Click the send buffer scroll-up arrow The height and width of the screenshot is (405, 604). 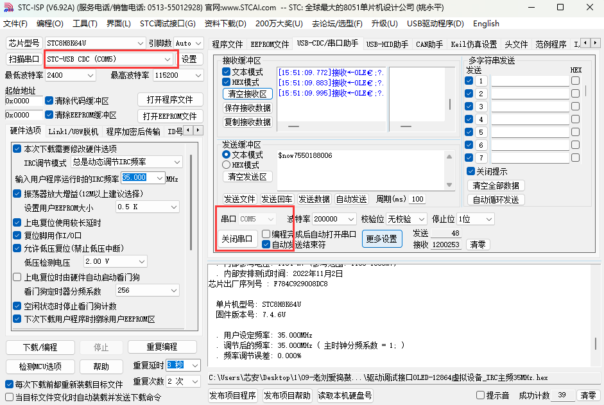pos(449,157)
